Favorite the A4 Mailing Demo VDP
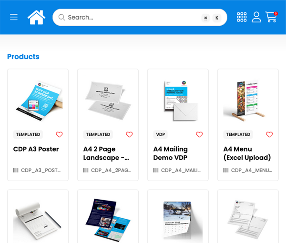The height and width of the screenshot is (243, 286). tap(199, 134)
